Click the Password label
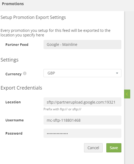Screen dimensions: 134x164 pyautogui.click(x=14, y=133)
